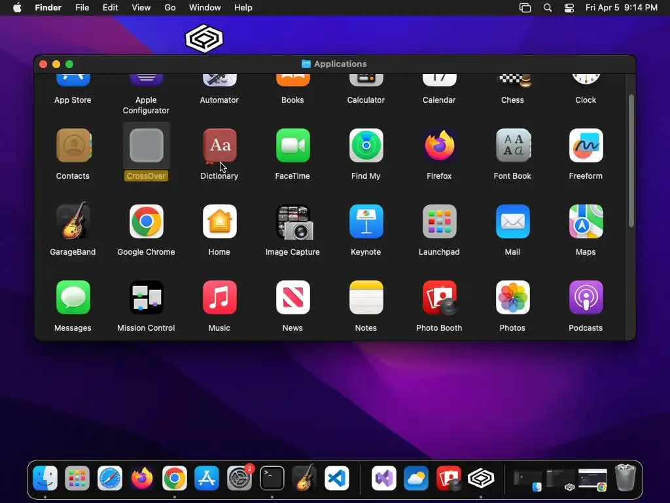Select Google Chrome in the Applications window

click(x=146, y=221)
